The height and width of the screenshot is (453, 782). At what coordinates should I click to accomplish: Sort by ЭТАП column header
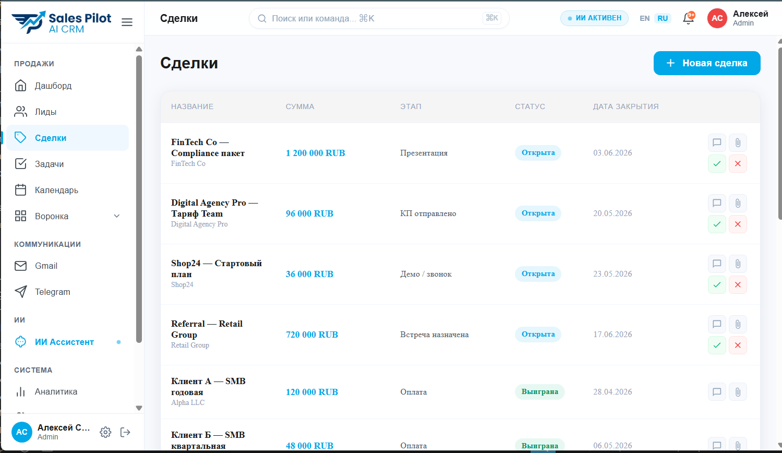(x=411, y=106)
